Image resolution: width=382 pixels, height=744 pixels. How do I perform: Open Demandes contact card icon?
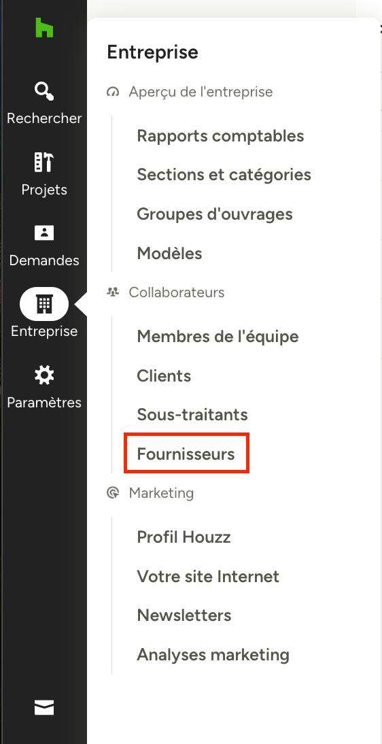[44, 233]
